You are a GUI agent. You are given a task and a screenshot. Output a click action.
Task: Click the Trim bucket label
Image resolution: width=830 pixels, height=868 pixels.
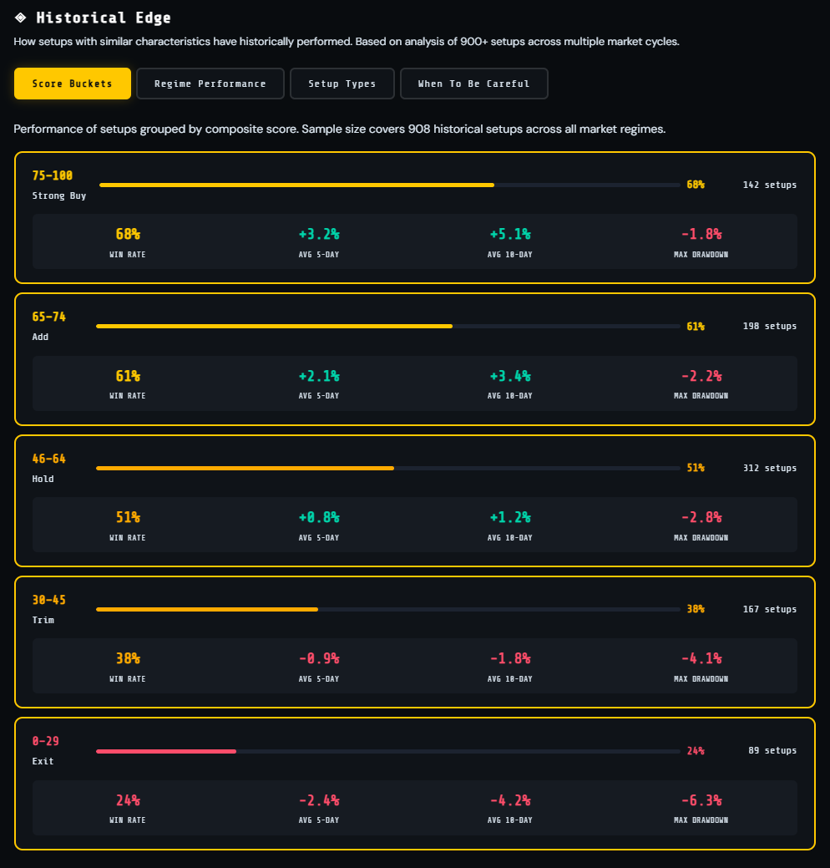[x=43, y=620]
